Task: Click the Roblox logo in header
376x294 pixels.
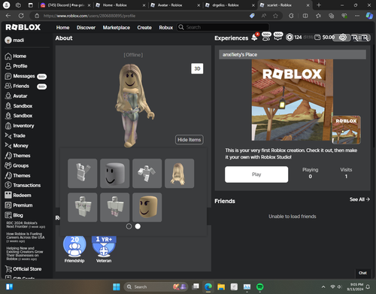Action: [23, 27]
